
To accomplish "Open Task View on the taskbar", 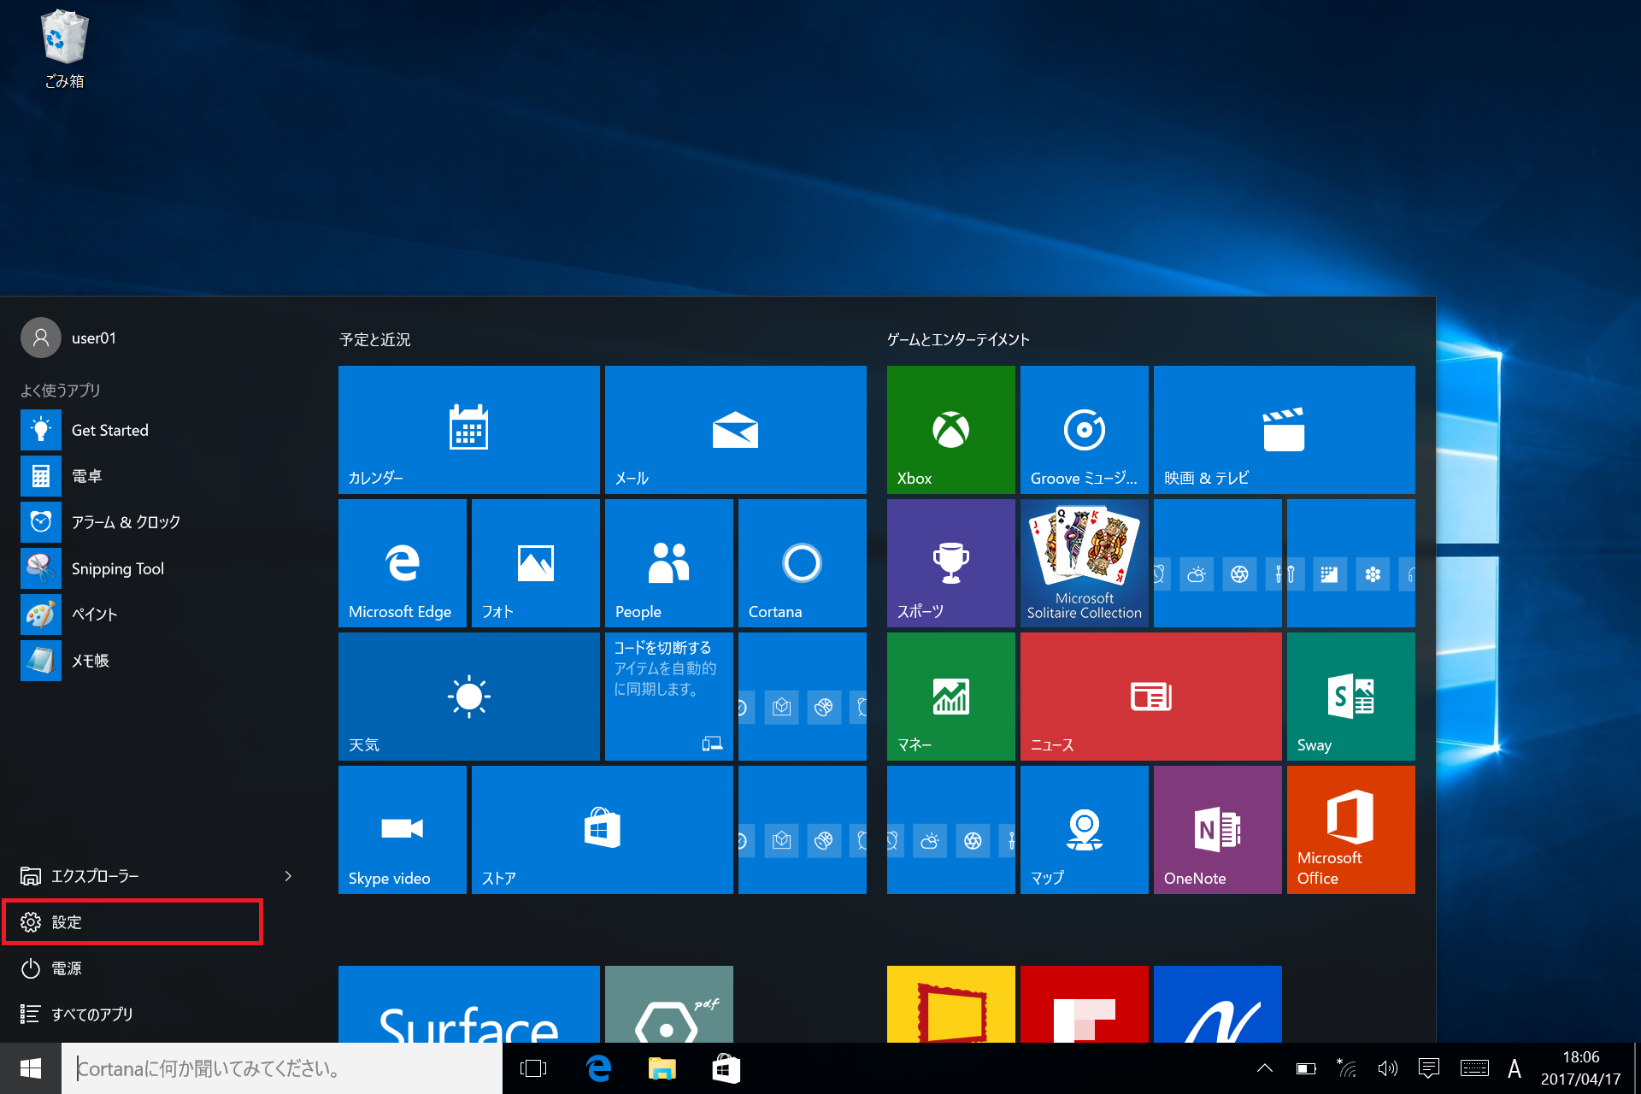I will coord(533,1068).
